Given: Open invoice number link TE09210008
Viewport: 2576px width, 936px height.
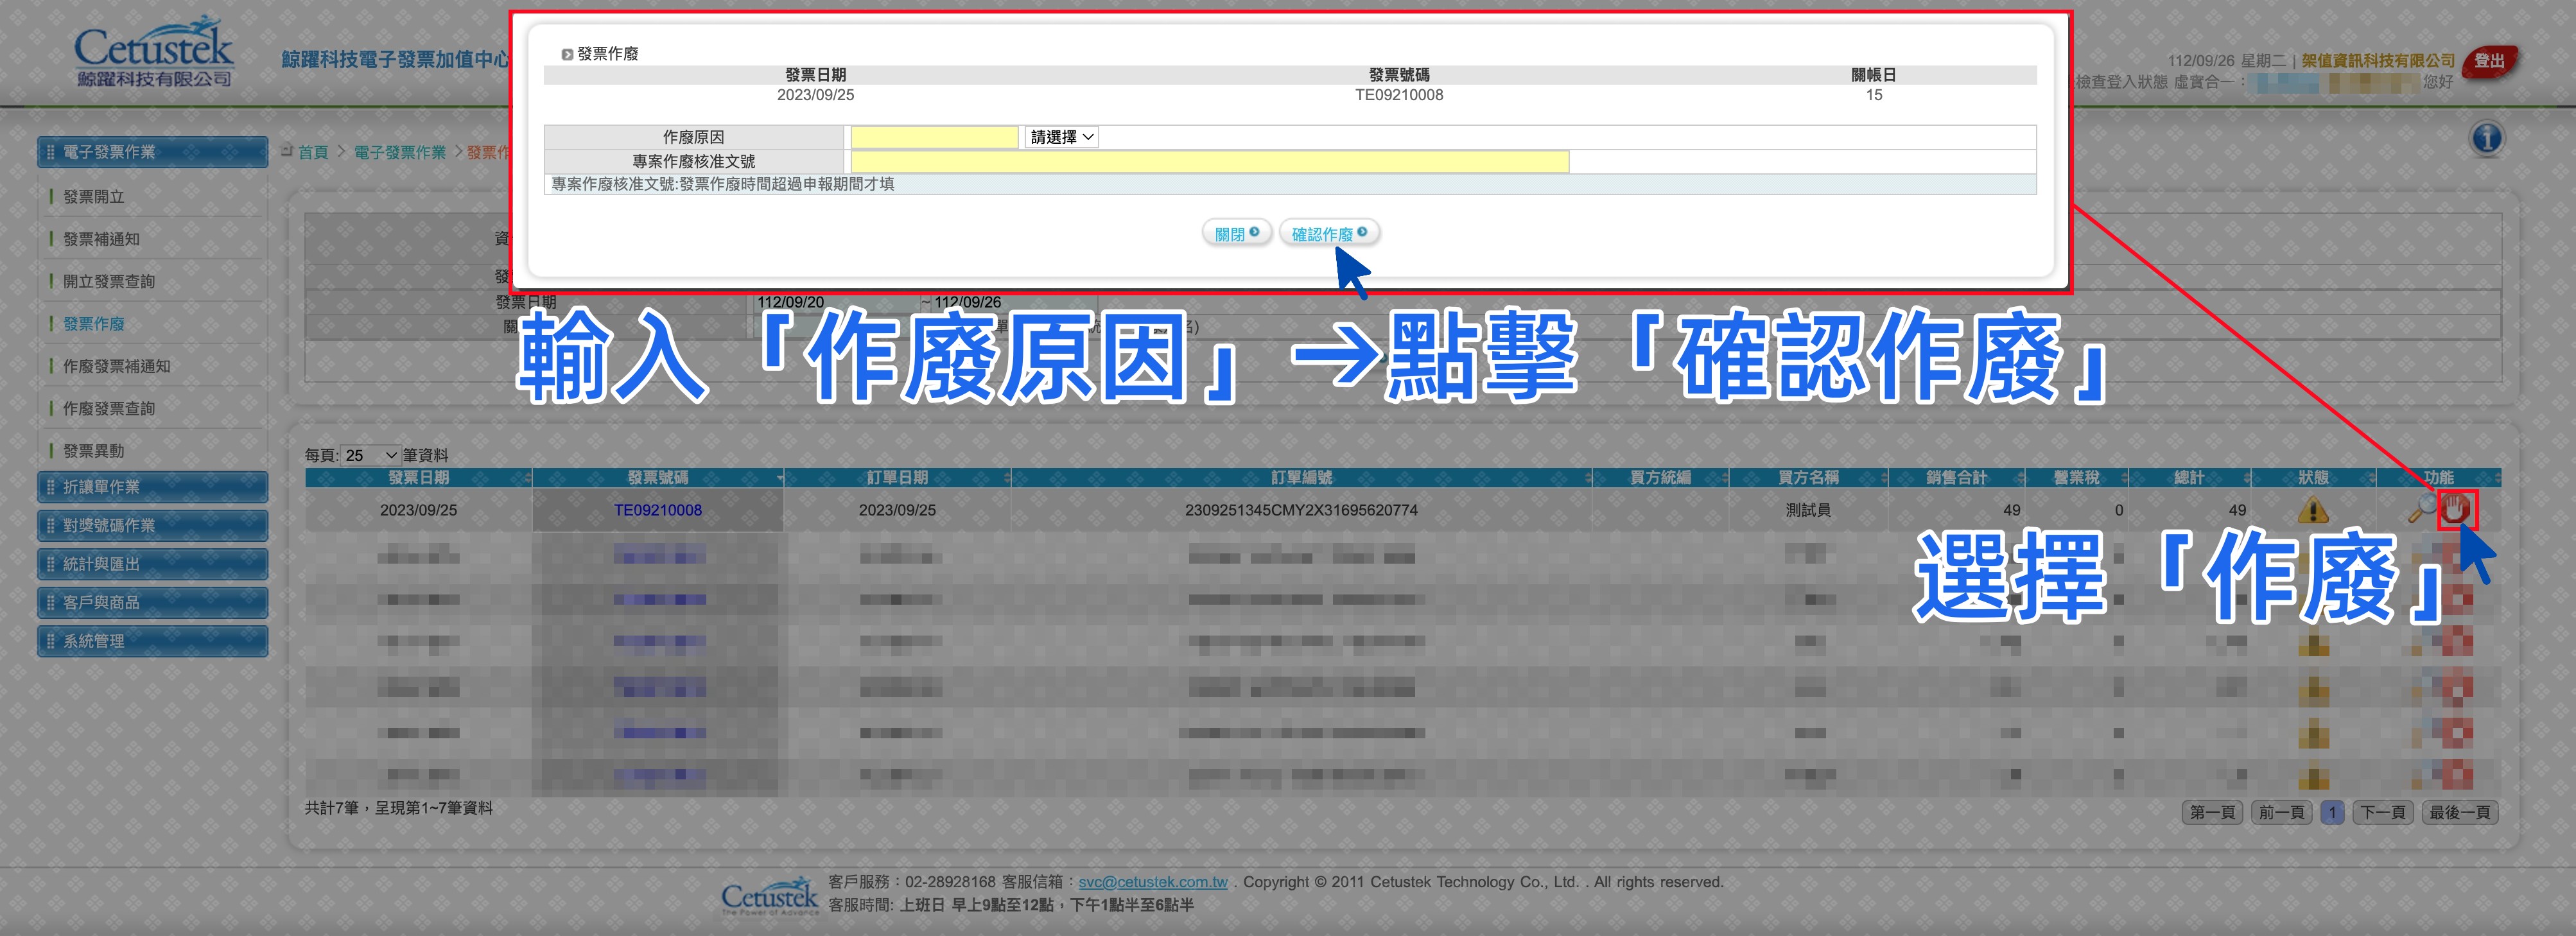Looking at the screenshot, I should tap(658, 510).
